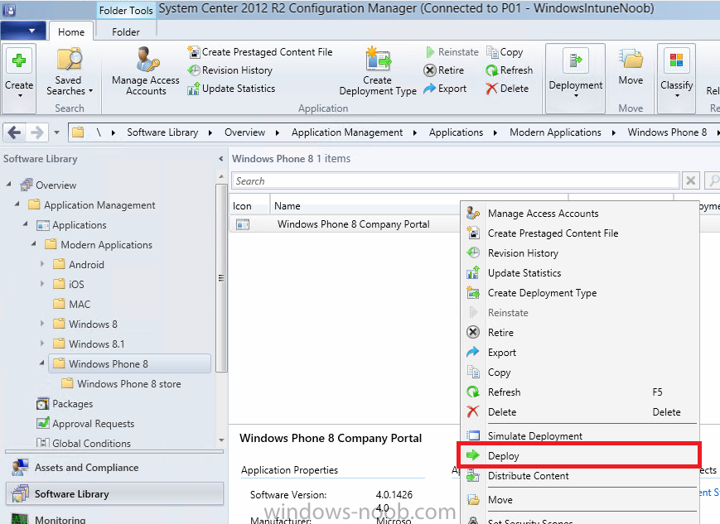Select the Windows Phone 8 store folder
The height and width of the screenshot is (524, 720).
[x=121, y=383]
